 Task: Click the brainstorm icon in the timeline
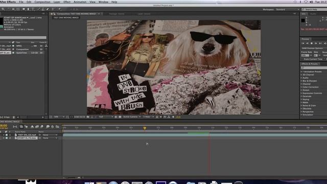pyautogui.click(x=48, y=127)
